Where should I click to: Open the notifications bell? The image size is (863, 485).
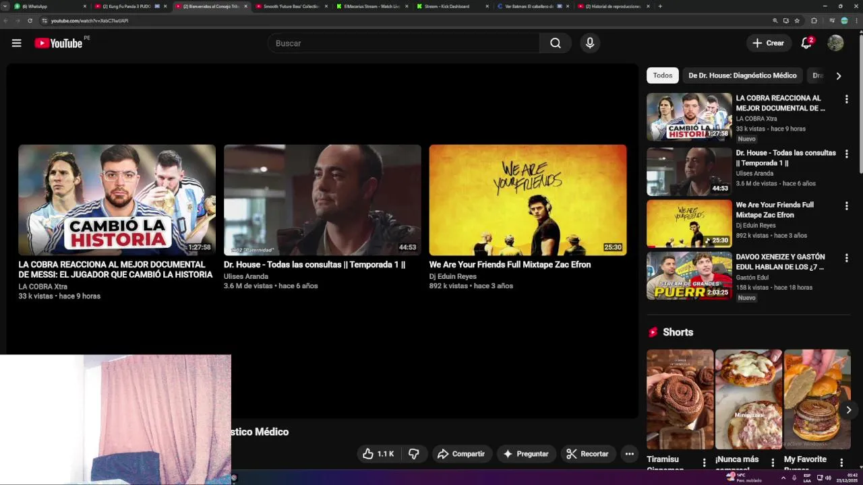tap(806, 43)
